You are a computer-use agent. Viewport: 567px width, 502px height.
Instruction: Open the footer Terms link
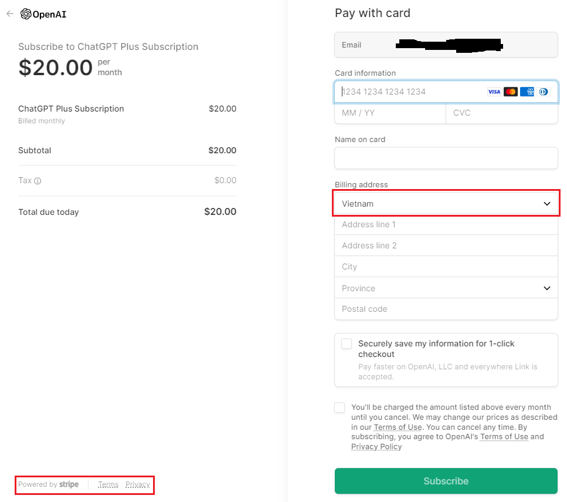tap(108, 484)
